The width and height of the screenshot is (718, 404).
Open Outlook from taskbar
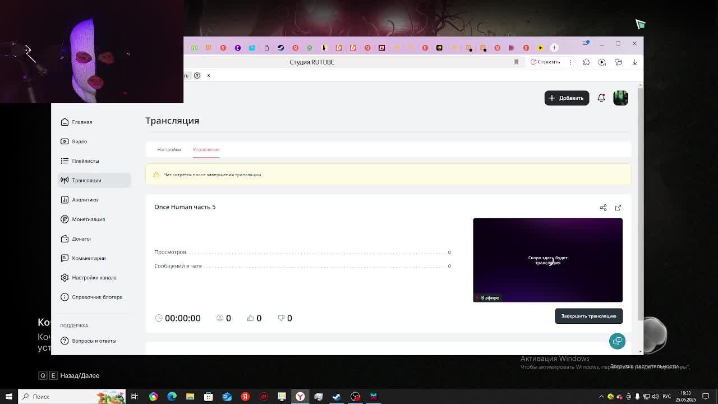tap(227, 397)
